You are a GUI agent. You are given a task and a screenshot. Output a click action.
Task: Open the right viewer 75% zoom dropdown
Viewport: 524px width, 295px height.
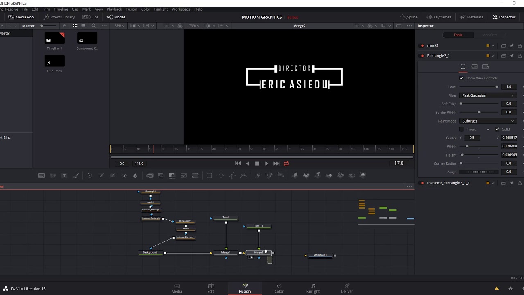pos(194,26)
